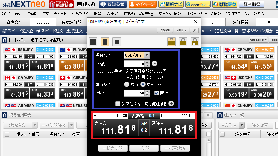Open the MENU dropdown in speed order
The image size is (278, 156).
(x=181, y=30)
